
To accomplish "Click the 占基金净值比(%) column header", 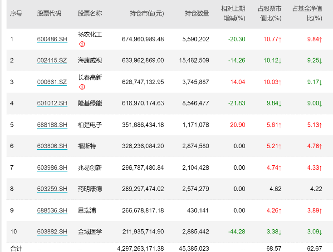I will click(x=307, y=14).
